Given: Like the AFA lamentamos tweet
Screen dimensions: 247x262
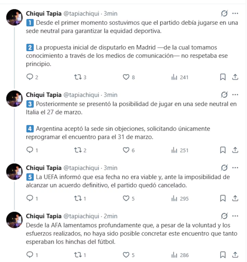Looking at the screenshot, I should (126, 255).
